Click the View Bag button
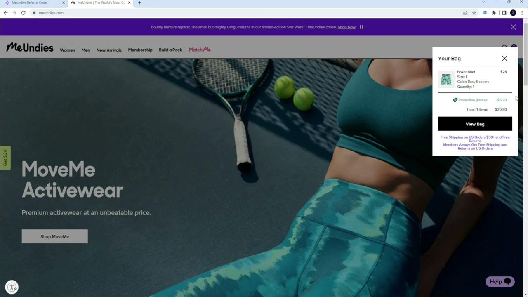Image resolution: width=528 pixels, height=297 pixels. coord(475,124)
